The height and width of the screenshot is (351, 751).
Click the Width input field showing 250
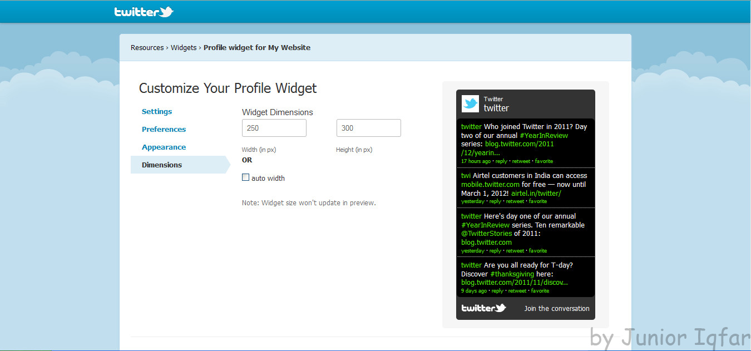(274, 128)
